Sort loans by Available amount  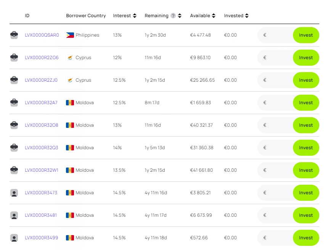point(214,16)
